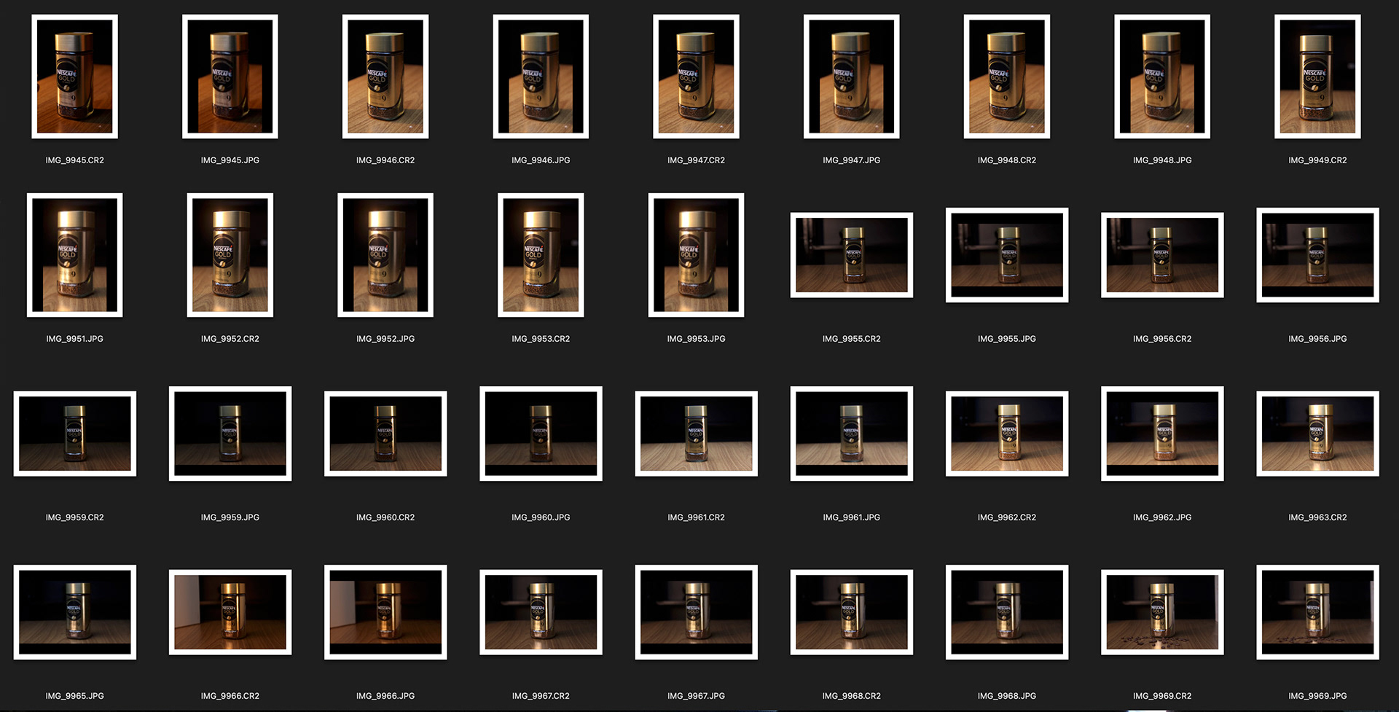Click the filename label IMG_9965.JPG
Image resolution: width=1399 pixels, height=712 pixels.
pyautogui.click(x=75, y=696)
